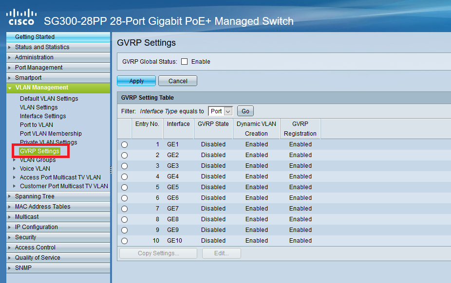Screen dimensions: 451x283
Task: Enable the GVRP Global Status checkbox
Action: [185, 62]
